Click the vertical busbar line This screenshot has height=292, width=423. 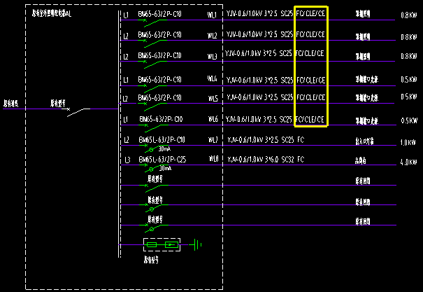click(119, 134)
